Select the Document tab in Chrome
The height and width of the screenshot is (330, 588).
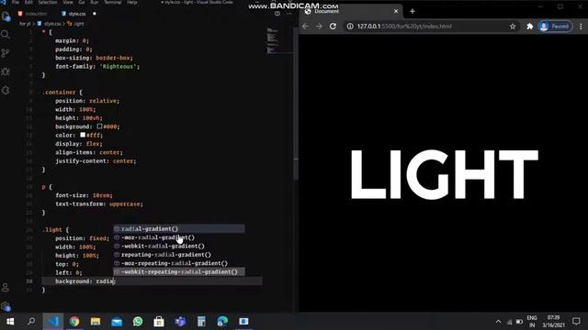coord(351,11)
